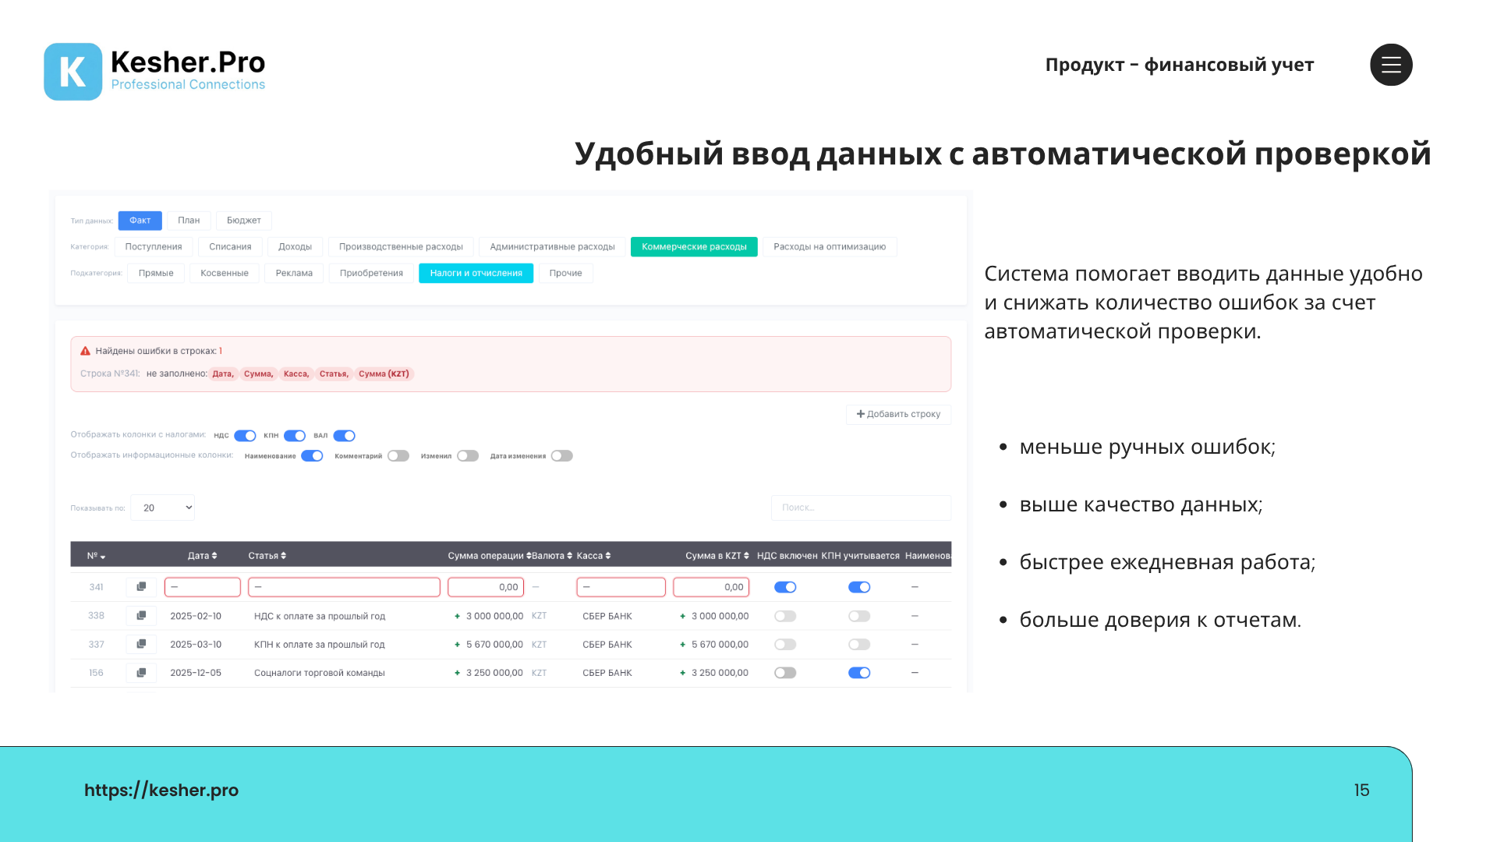Click the copy icon in row 337
Image resolution: width=1497 pixels, height=842 pixels.
(141, 644)
